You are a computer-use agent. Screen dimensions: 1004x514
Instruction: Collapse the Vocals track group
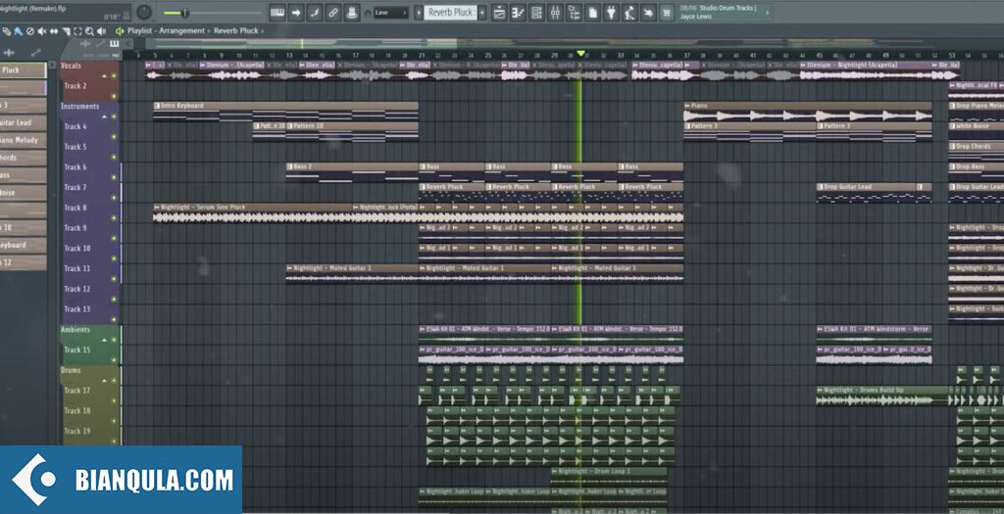click(104, 76)
